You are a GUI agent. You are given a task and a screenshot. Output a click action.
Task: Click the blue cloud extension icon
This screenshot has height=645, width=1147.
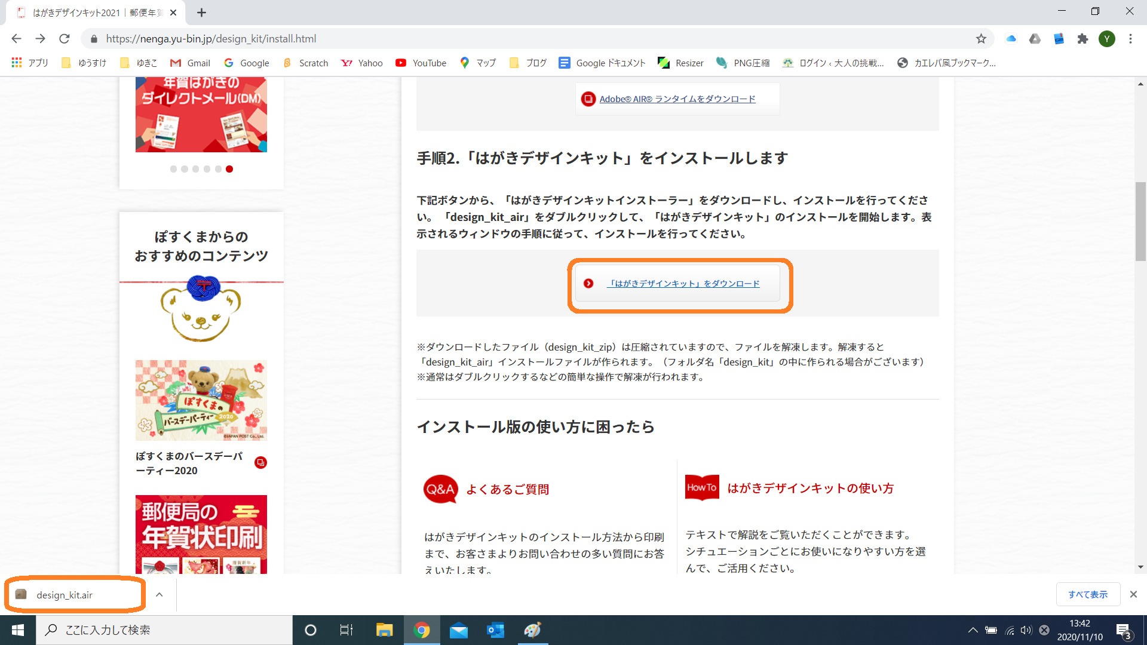(x=1011, y=39)
